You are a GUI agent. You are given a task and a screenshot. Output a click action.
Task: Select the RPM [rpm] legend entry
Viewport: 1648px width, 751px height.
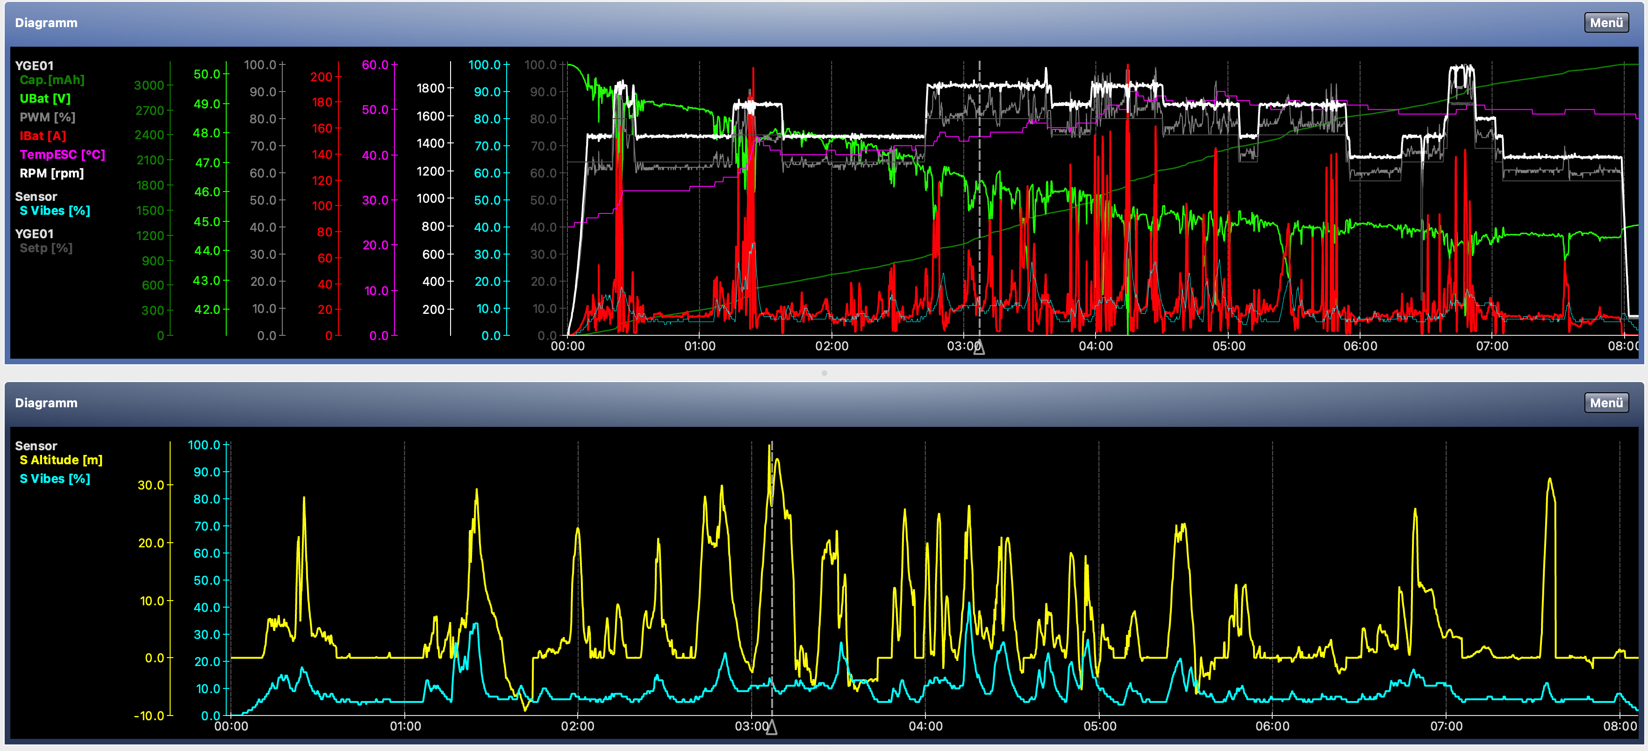pos(51,173)
